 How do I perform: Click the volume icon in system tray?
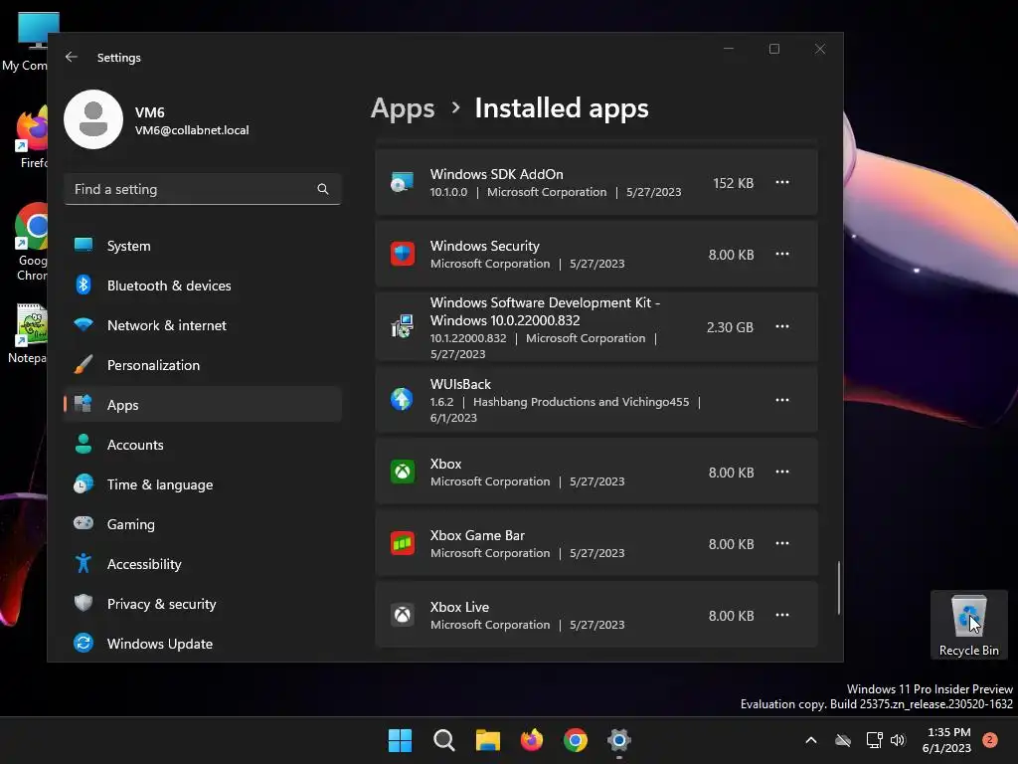tap(898, 740)
